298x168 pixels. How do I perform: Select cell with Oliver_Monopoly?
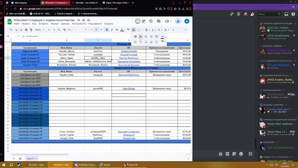click(67, 62)
